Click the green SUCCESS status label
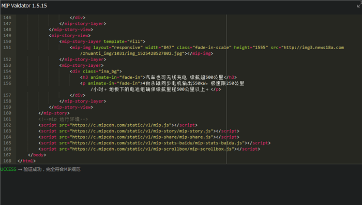362x205 pixels. (x=8, y=169)
